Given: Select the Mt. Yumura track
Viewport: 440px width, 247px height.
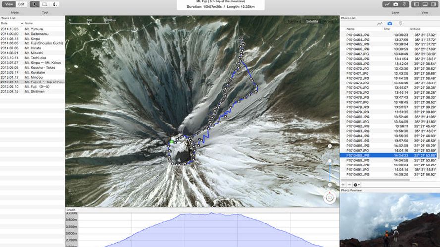Looking at the screenshot, I should pyautogui.click(x=33, y=29).
